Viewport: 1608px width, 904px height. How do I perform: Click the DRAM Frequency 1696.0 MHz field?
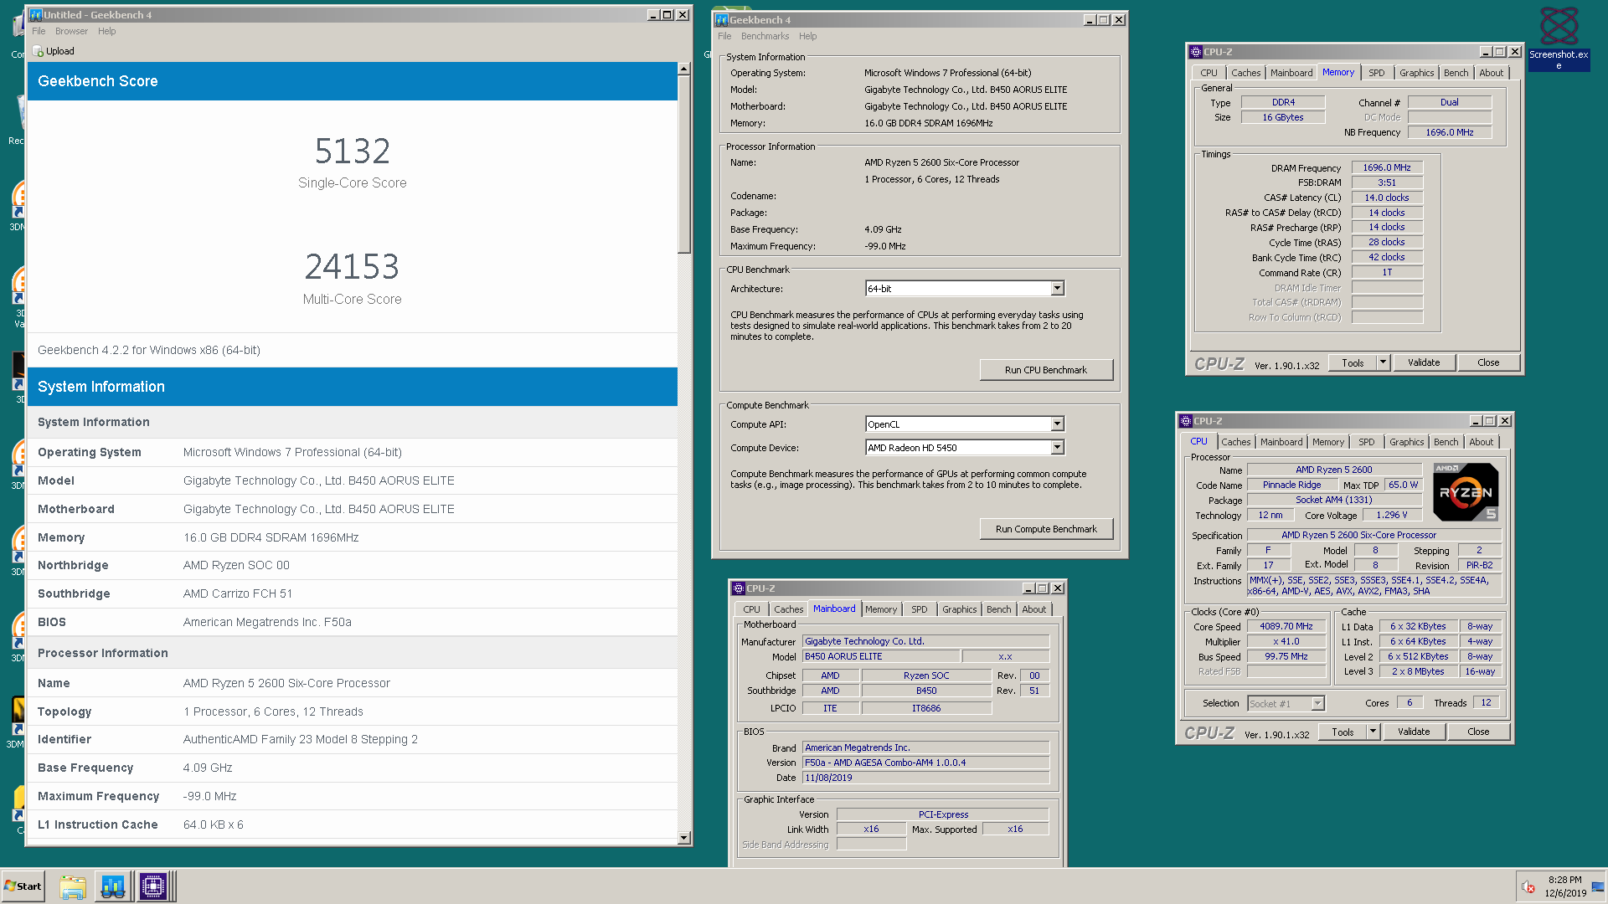coord(1387,167)
